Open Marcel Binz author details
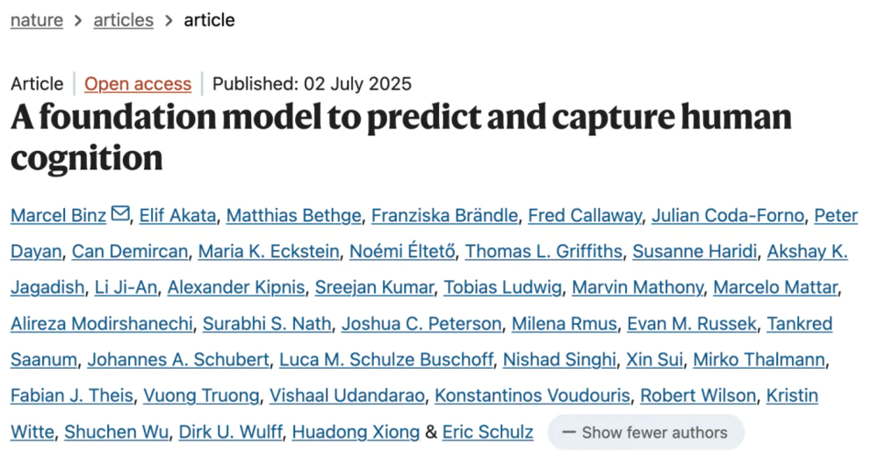 59,216
